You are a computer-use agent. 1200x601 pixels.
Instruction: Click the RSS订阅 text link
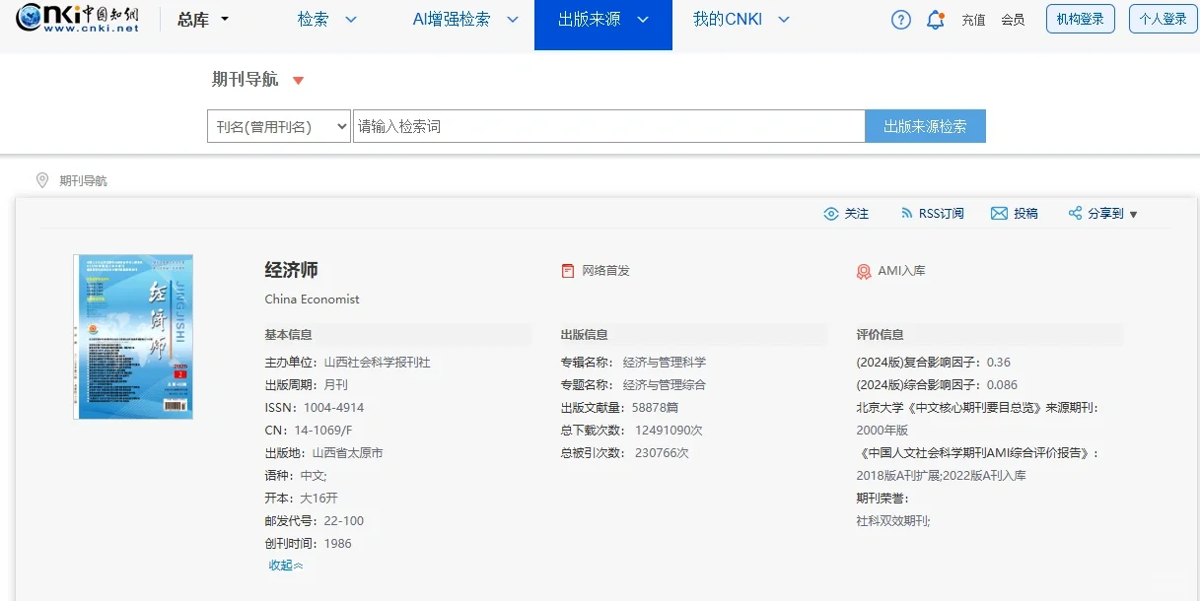tap(941, 214)
